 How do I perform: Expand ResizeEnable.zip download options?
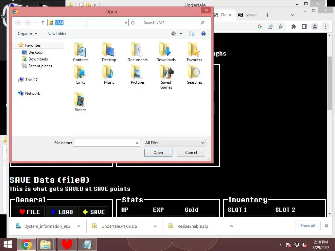(231, 226)
